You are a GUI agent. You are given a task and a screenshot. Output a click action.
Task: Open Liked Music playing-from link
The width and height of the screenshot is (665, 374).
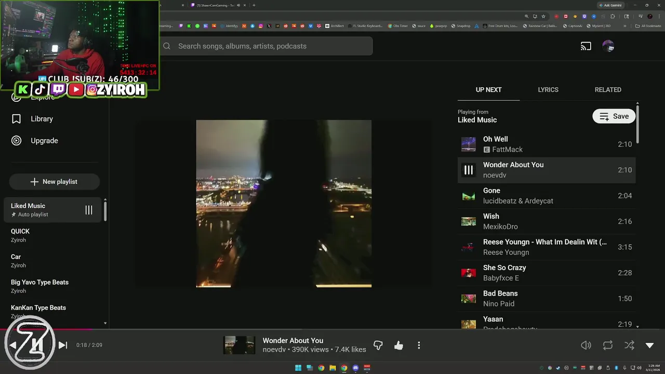point(477,120)
